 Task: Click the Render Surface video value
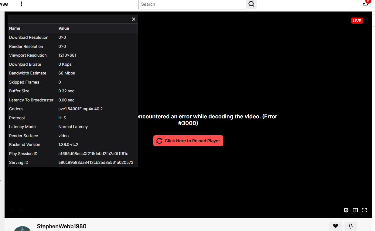tap(63, 136)
